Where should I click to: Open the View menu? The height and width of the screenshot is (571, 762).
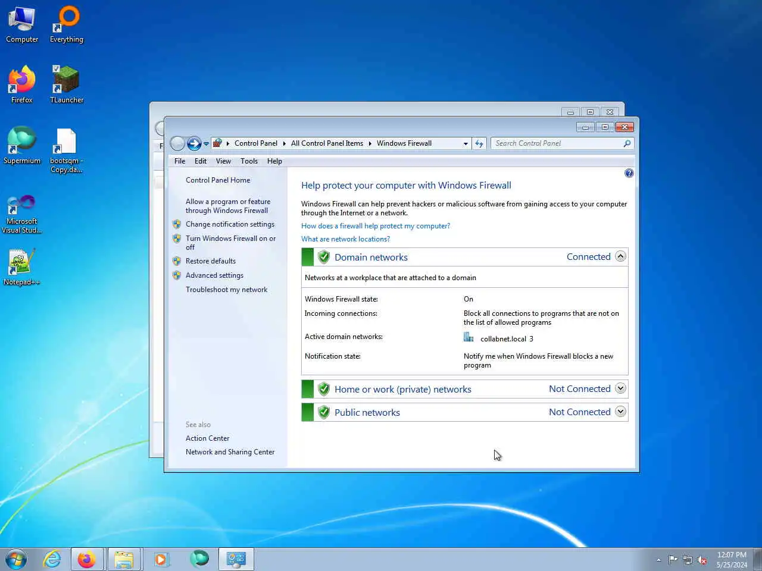coord(223,161)
